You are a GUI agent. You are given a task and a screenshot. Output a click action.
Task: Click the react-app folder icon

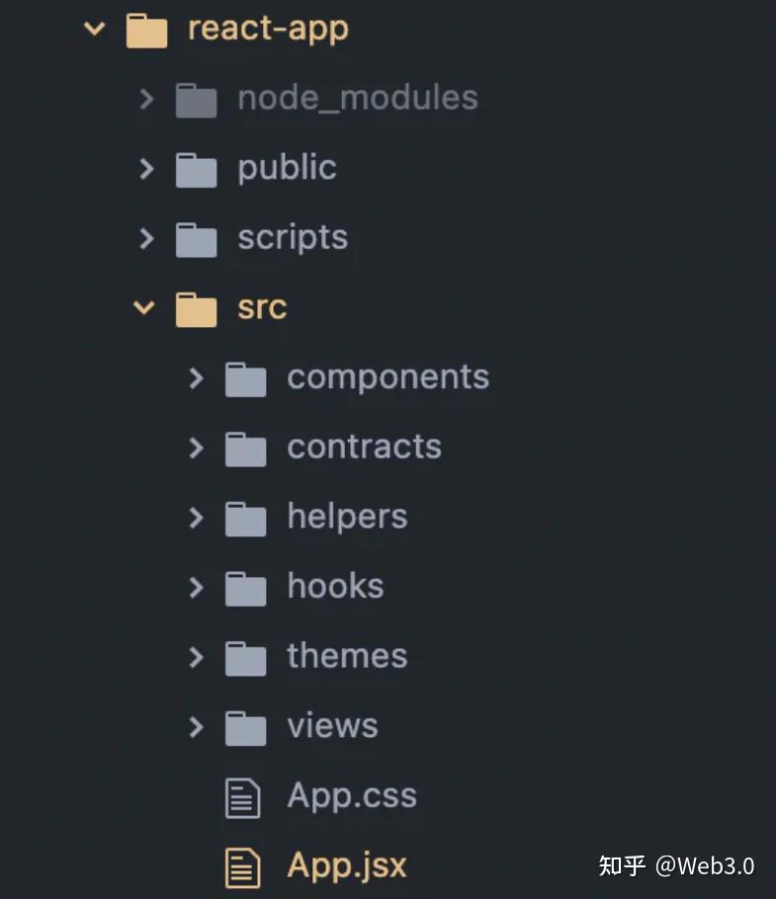(x=146, y=29)
